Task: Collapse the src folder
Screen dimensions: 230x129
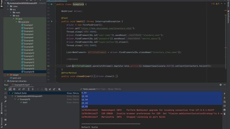Action: pos(8,9)
